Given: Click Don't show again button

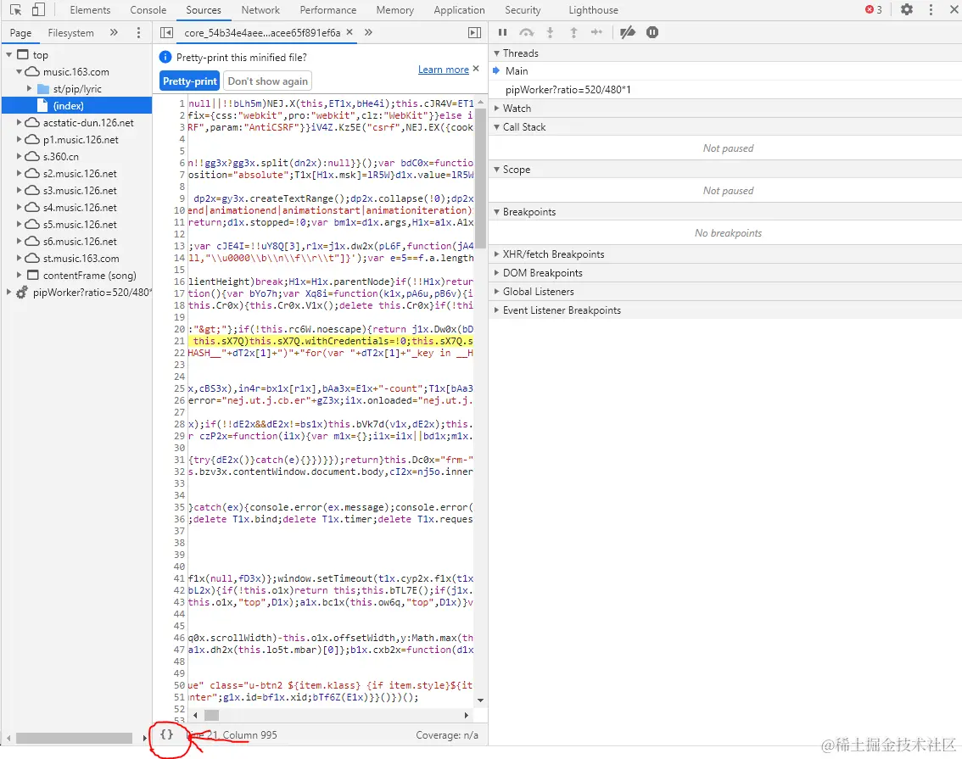Looking at the screenshot, I should pos(267,81).
